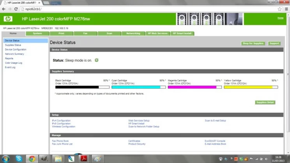The width and height of the screenshot is (290, 163).
Task: Click the HP logo icon
Action: coord(8,19)
